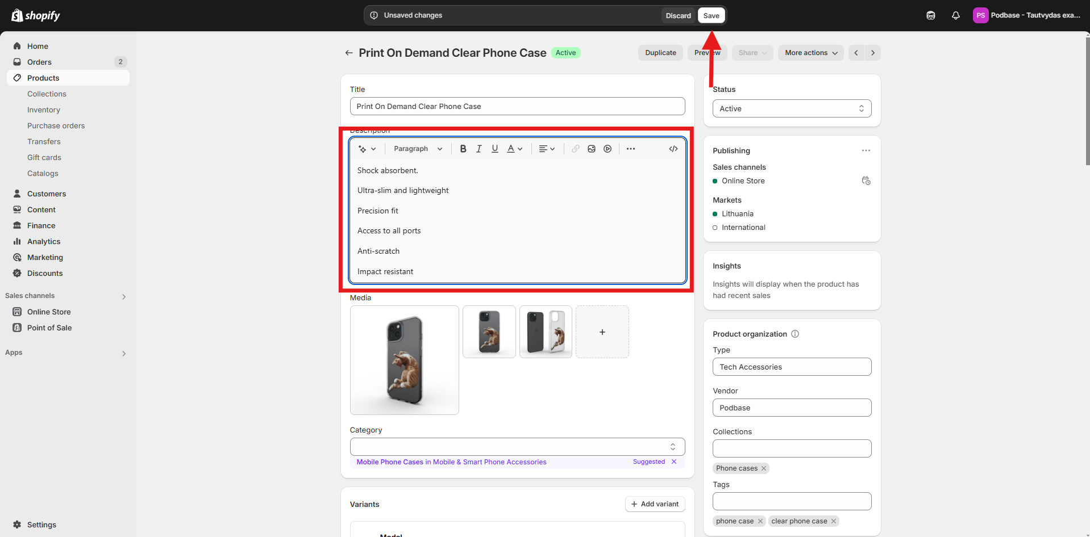
Task: Insert video using the editor video icon
Action: coord(608,149)
